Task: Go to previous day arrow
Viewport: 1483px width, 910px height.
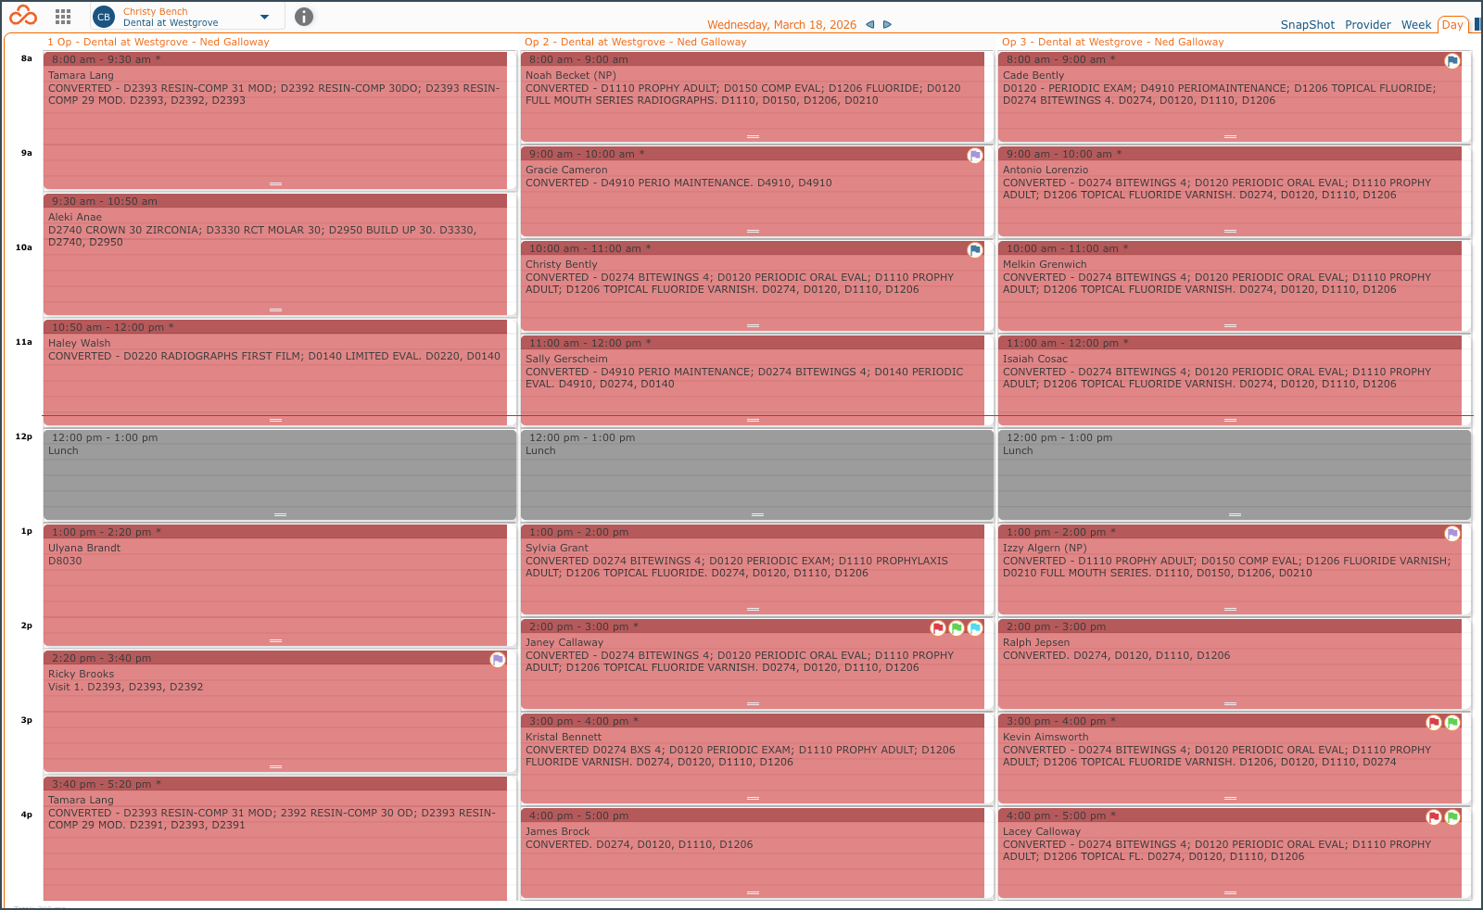Action: point(869,25)
